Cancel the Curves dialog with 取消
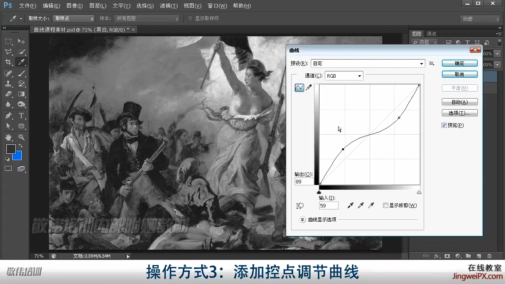The image size is (505, 284). pyautogui.click(x=460, y=74)
